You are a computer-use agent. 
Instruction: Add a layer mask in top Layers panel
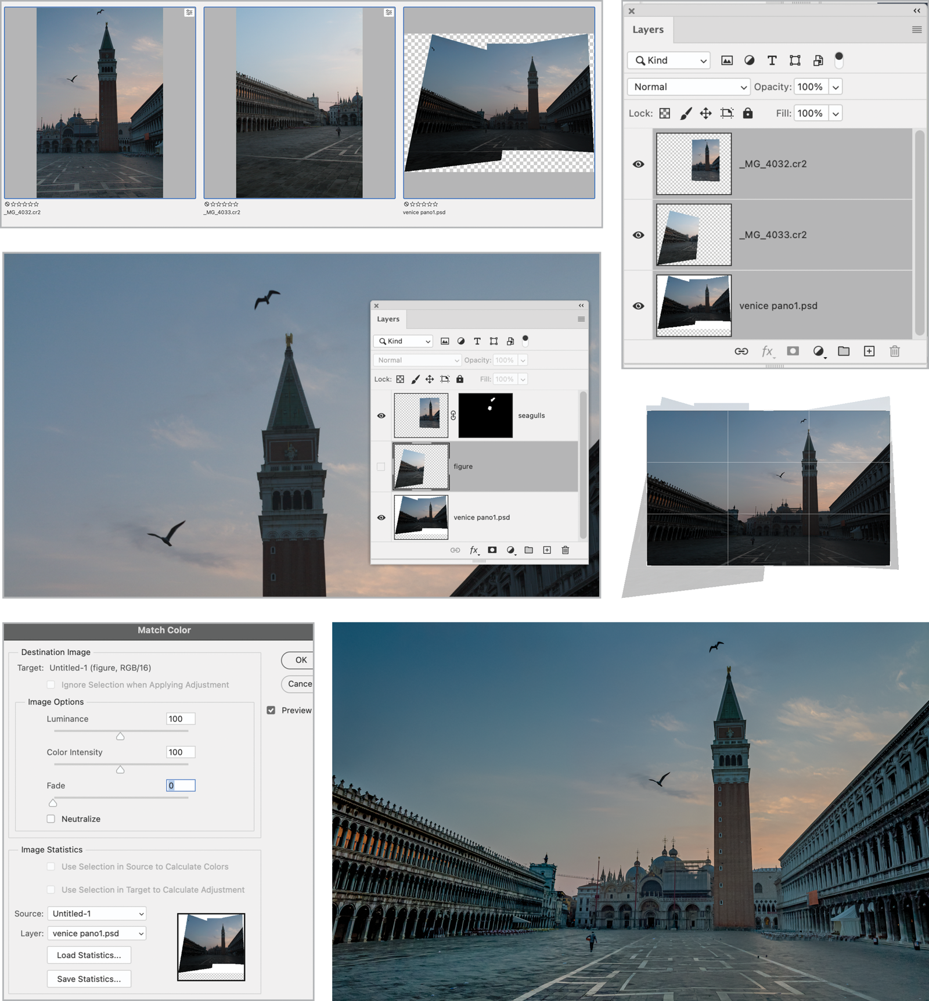(793, 351)
